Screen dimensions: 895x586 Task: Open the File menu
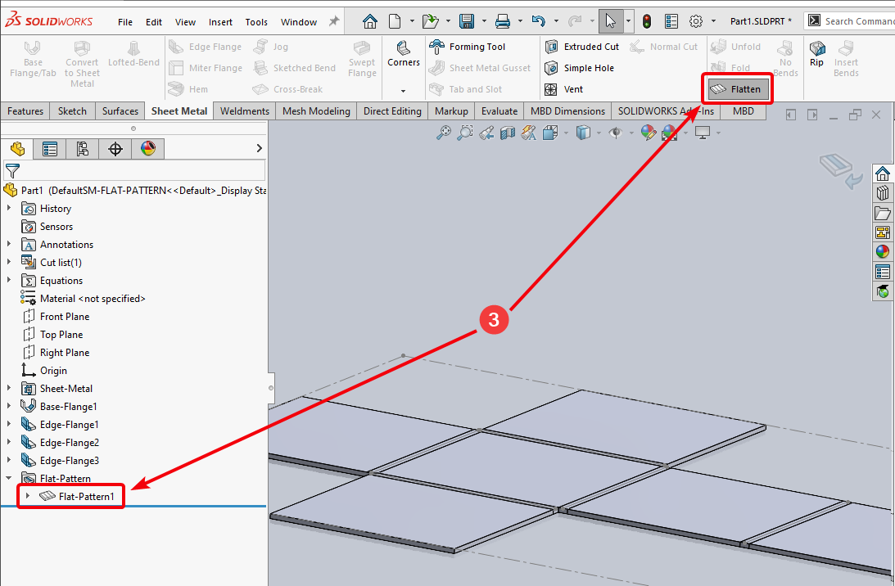coord(125,22)
